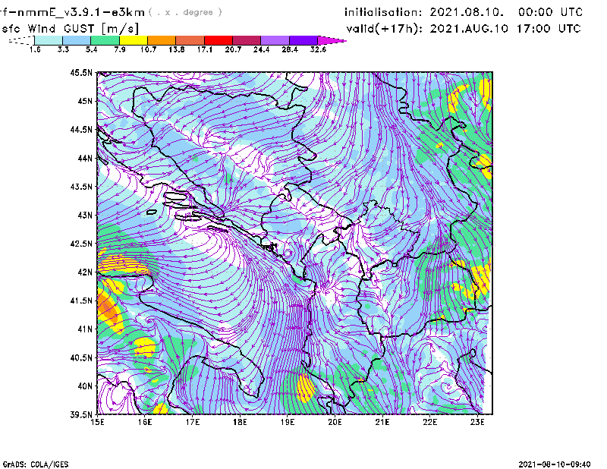Click legend value '20.7'
Screen dimensions: 607x469
click(233, 49)
